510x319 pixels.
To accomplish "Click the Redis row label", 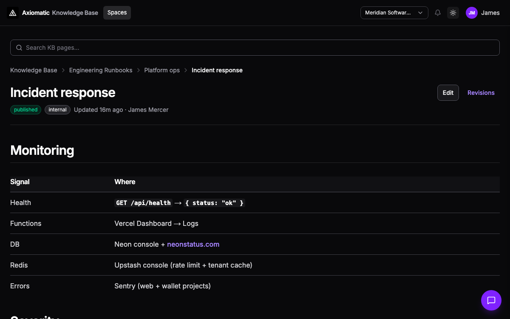I will tap(19, 265).
